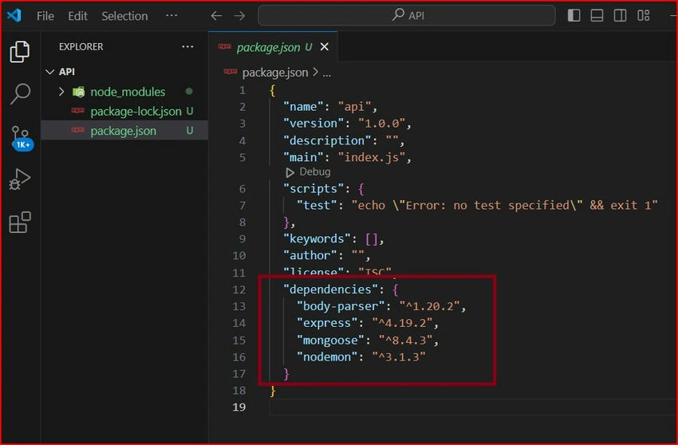This screenshot has width=678, height=445.
Task: Expand the node_modules folder
Action: (61, 92)
